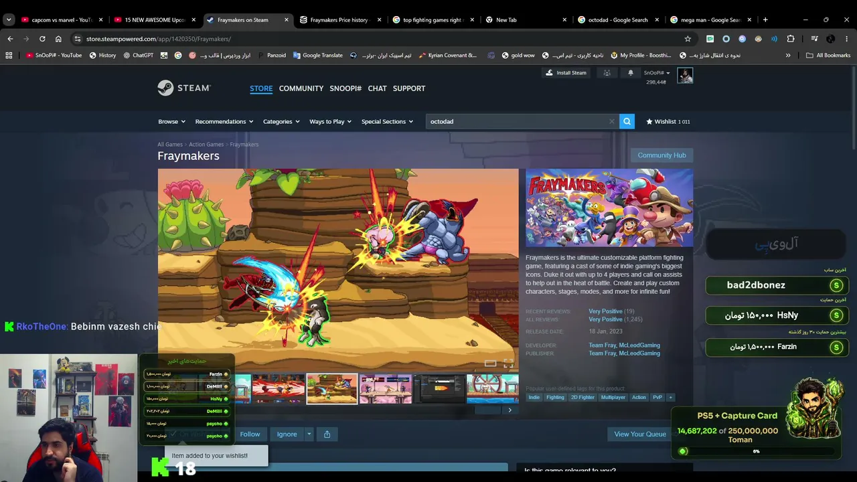Screen dimensions: 857x482
Task: Switch screenshot viewer to fullscreen
Action: point(508,364)
